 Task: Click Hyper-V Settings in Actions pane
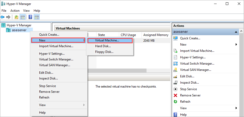(193, 57)
